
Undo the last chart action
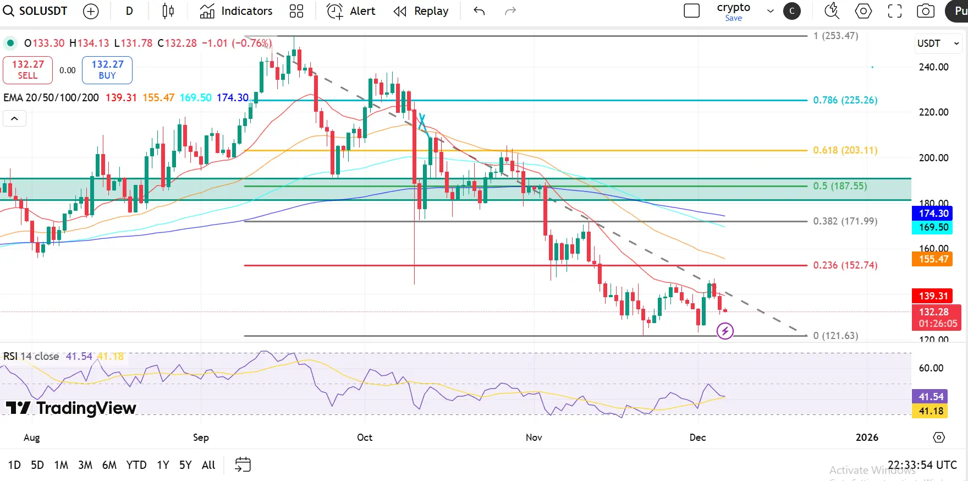[x=479, y=11]
